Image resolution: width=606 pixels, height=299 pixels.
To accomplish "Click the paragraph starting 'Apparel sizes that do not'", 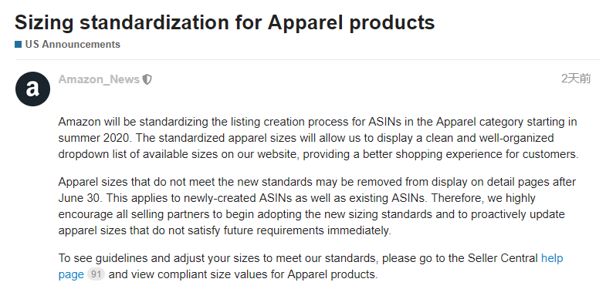I will pyautogui.click(x=317, y=206).
